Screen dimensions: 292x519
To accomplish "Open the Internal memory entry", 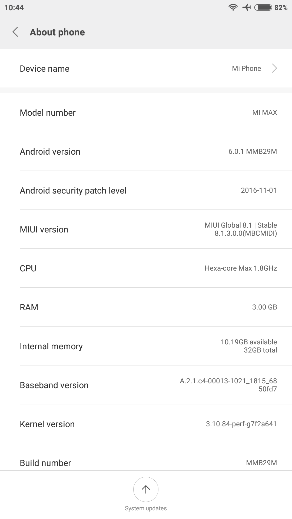I will pyautogui.click(x=146, y=346).
